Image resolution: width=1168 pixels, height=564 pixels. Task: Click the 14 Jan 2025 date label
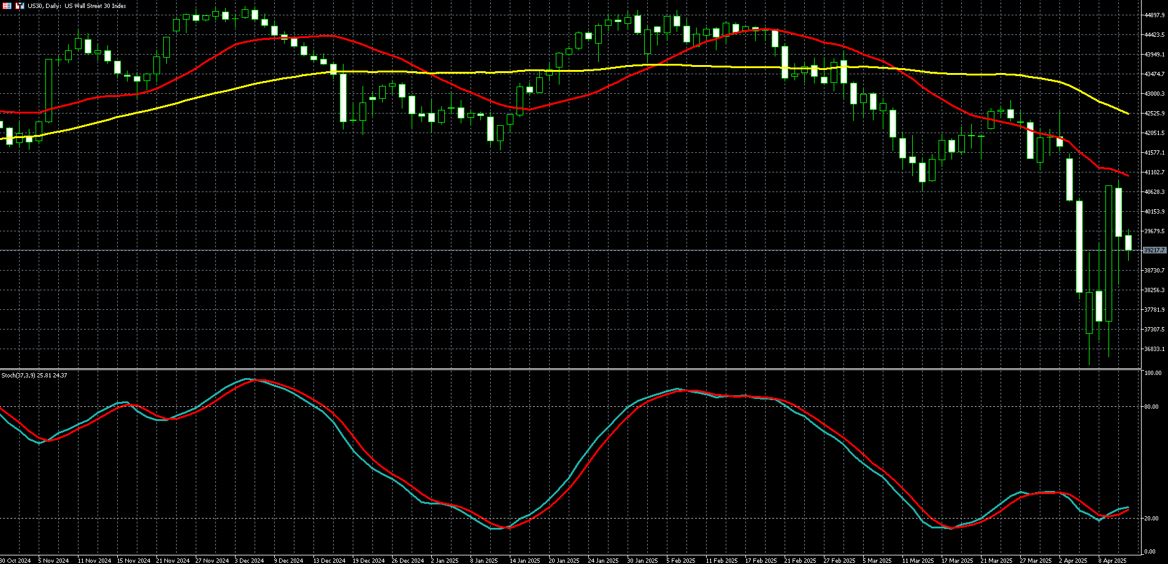524,560
